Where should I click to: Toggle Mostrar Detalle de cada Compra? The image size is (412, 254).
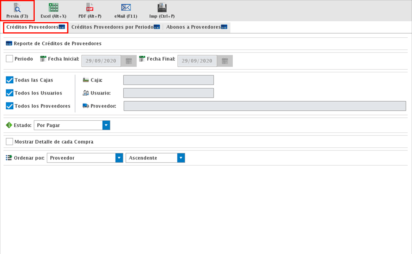(10, 142)
